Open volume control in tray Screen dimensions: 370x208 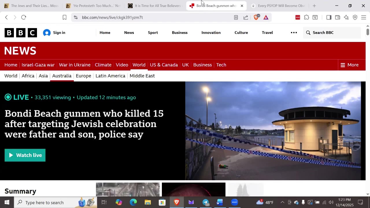[x=331, y=203]
